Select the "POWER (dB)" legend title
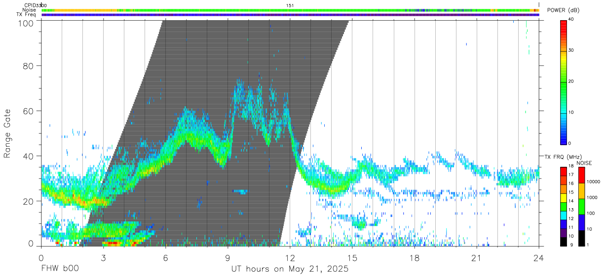 pos(563,10)
